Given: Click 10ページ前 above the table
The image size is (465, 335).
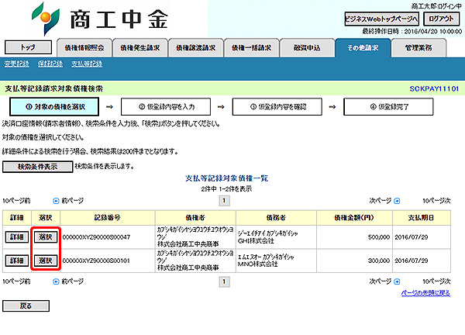Looking at the screenshot, I should (16, 201).
